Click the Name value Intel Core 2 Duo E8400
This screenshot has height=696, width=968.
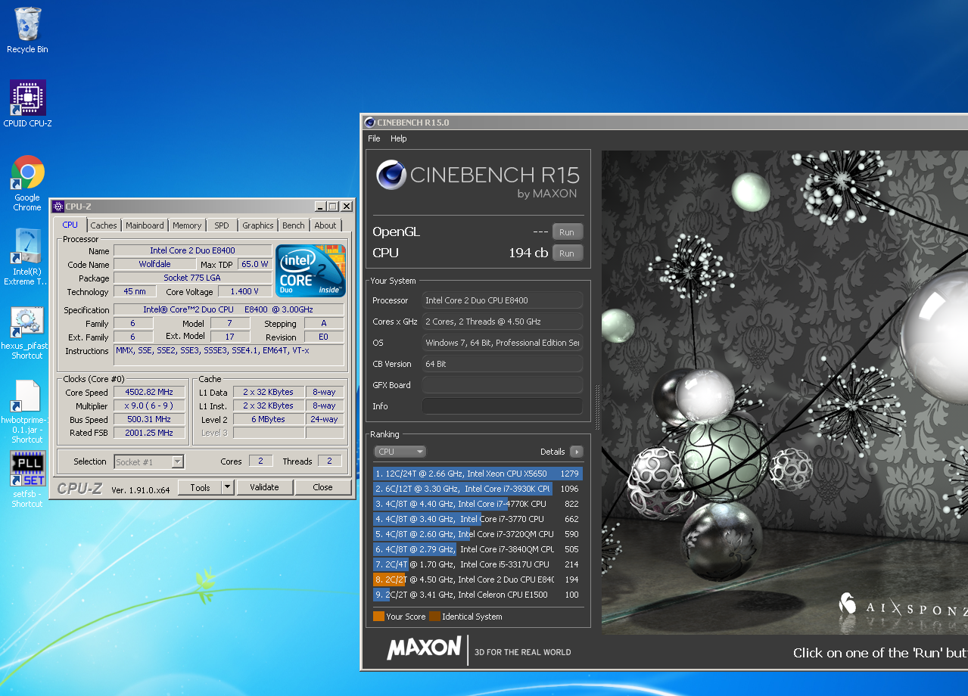tap(192, 250)
